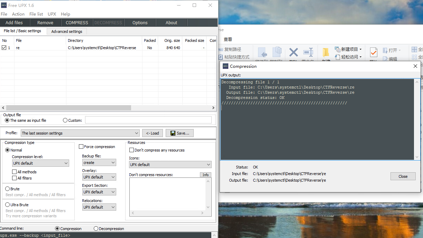
Task: Select Compression command line mode
Action: pos(57,229)
